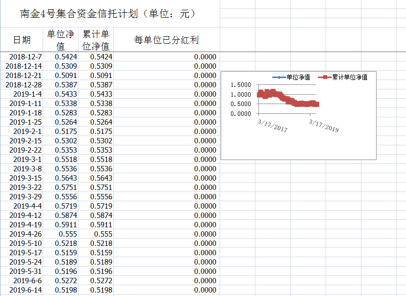406x296 pixels.
Task: Click 单位净值 value 0.5387 for 2018-12-28
Action: tap(61, 85)
